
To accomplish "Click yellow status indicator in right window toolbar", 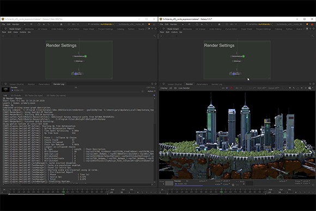I will (307, 24).
